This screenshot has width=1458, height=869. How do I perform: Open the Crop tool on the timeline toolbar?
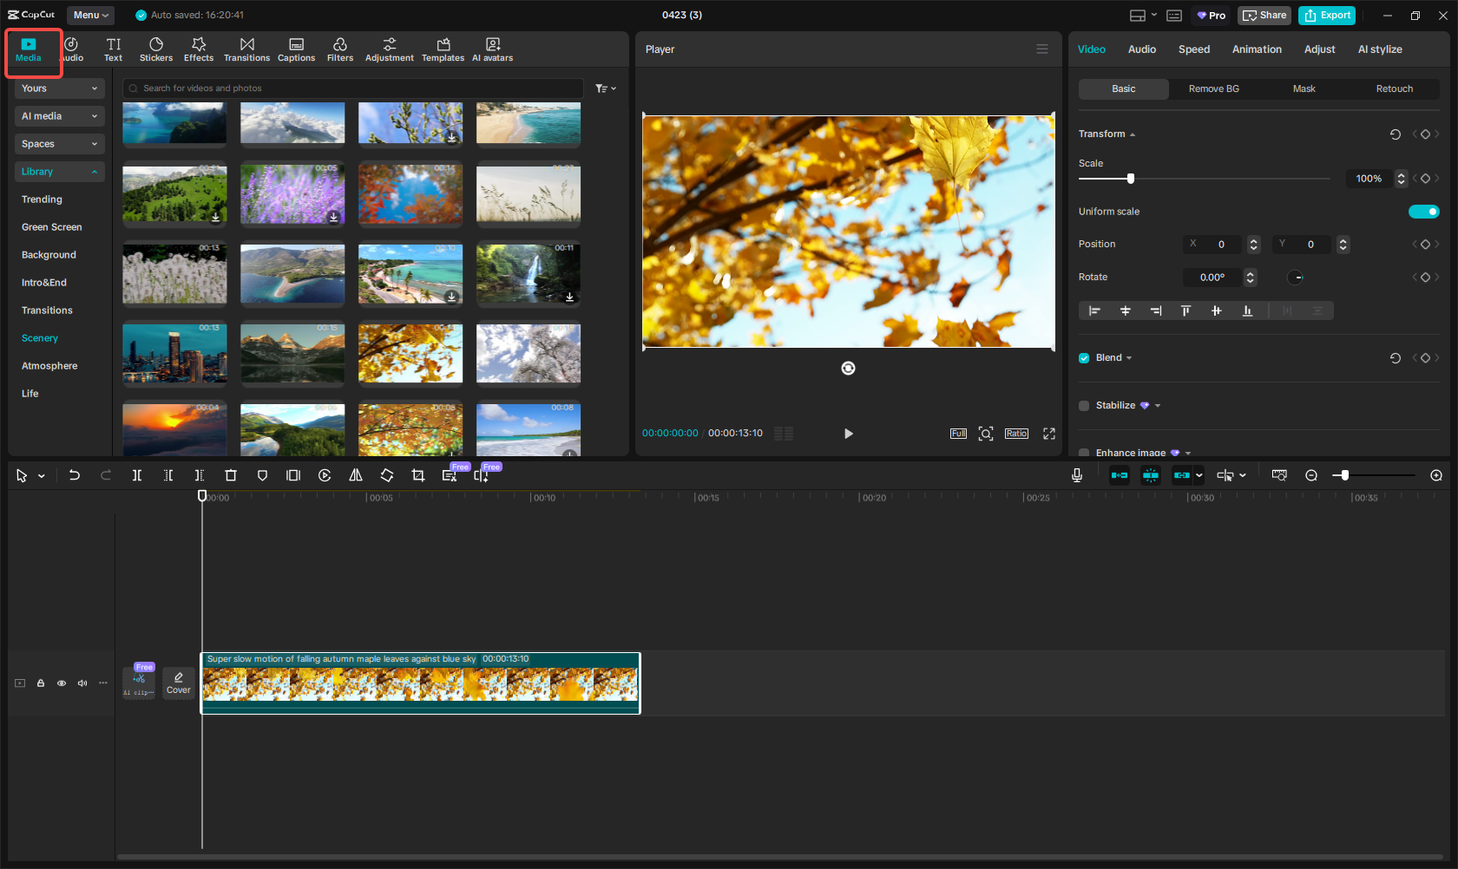(418, 475)
